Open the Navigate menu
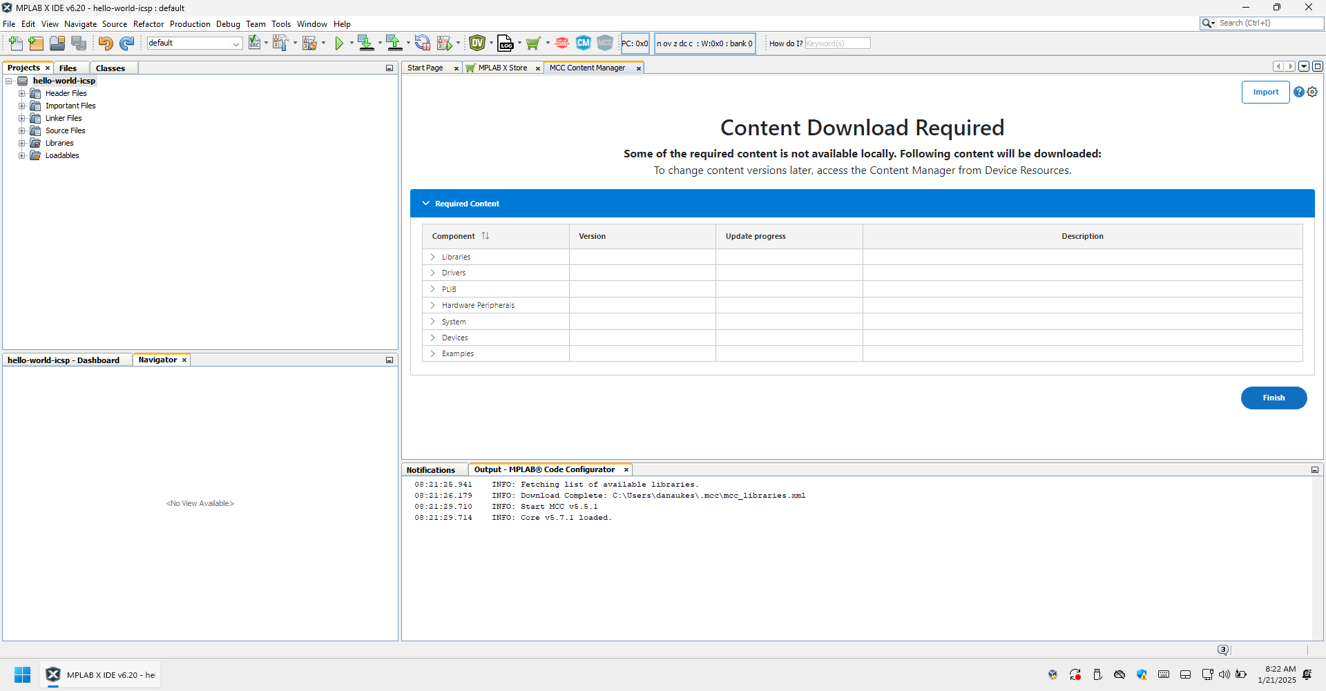This screenshot has width=1326, height=691. pos(81,24)
